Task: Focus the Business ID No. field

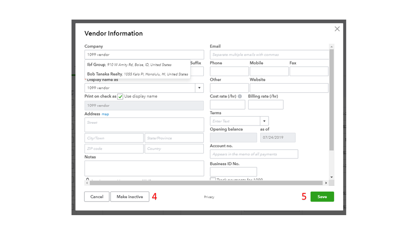Action: [233, 171]
